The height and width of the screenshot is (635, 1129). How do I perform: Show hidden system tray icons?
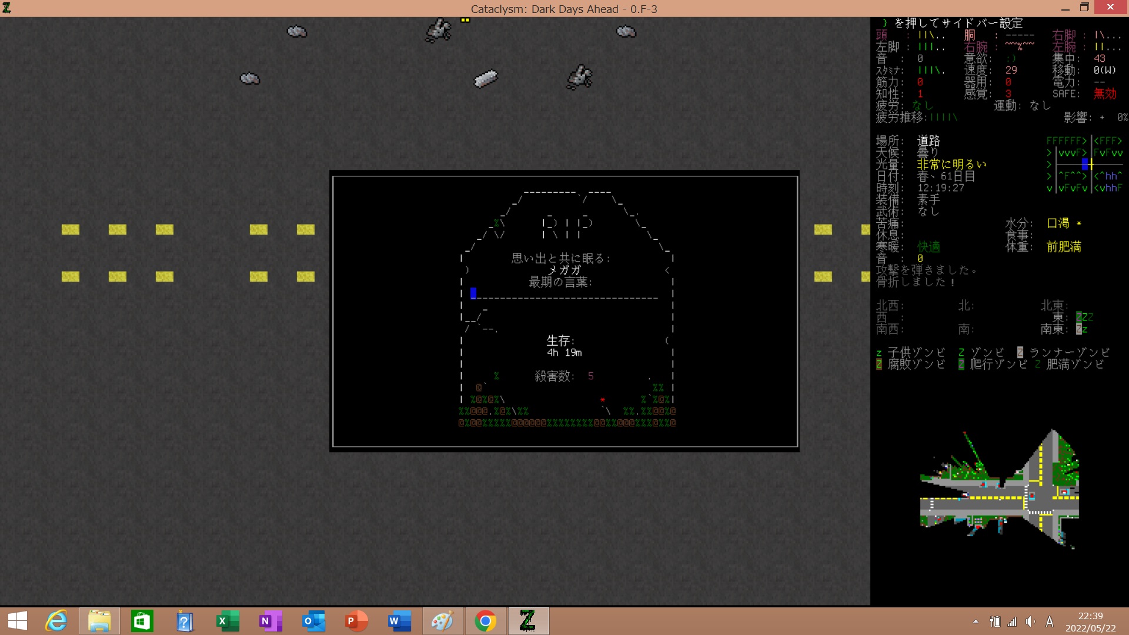click(976, 621)
